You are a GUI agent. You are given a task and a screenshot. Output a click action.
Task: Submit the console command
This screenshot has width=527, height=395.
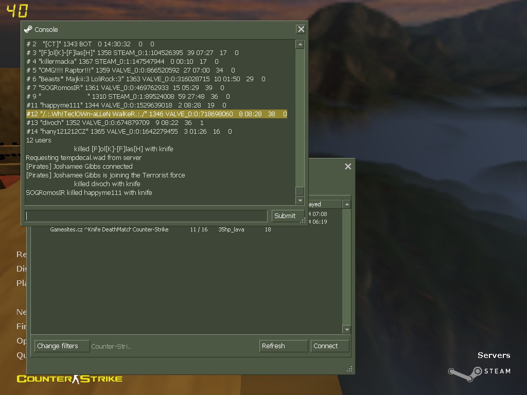click(286, 216)
